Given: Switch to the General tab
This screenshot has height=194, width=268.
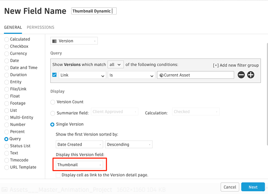Looking at the screenshot, I should 13,27.
